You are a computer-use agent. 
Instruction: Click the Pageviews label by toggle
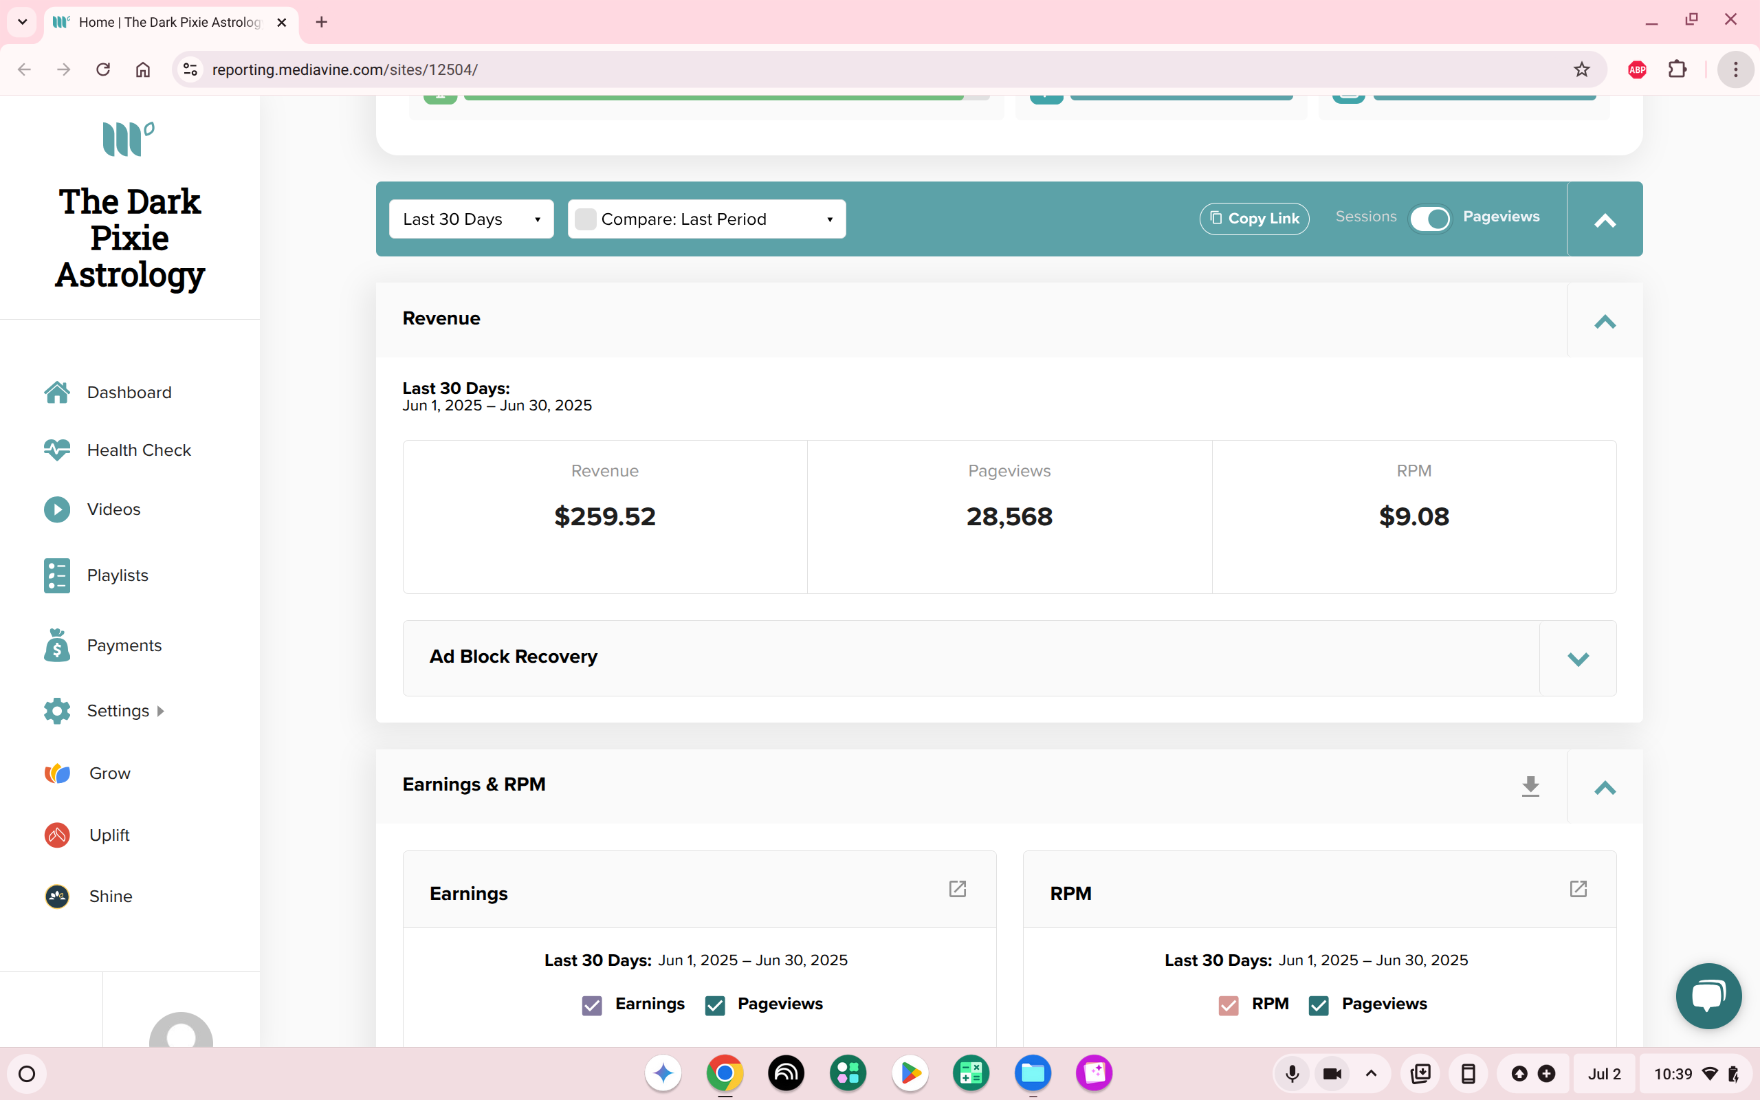click(x=1500, y=217)
